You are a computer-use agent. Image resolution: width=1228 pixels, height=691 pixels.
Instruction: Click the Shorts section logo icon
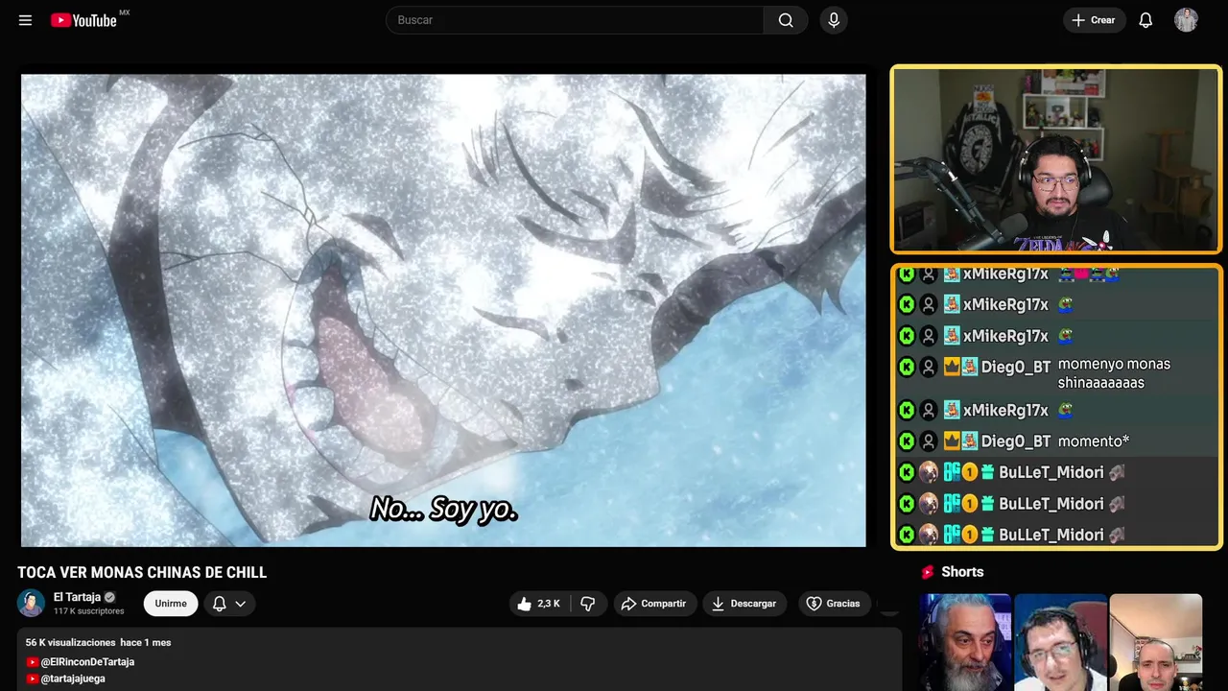tap(928, 572)
